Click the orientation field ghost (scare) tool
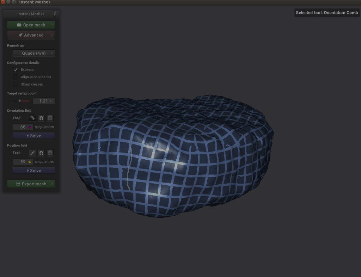 (50, 118)
